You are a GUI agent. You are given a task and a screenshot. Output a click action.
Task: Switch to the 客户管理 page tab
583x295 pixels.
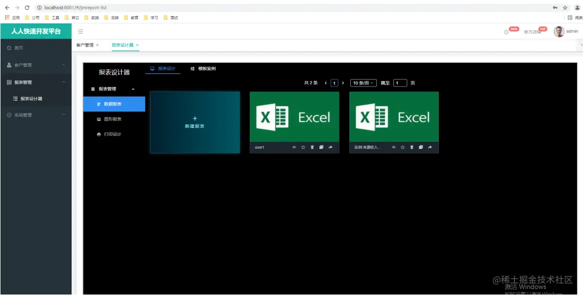click(85, 45)
